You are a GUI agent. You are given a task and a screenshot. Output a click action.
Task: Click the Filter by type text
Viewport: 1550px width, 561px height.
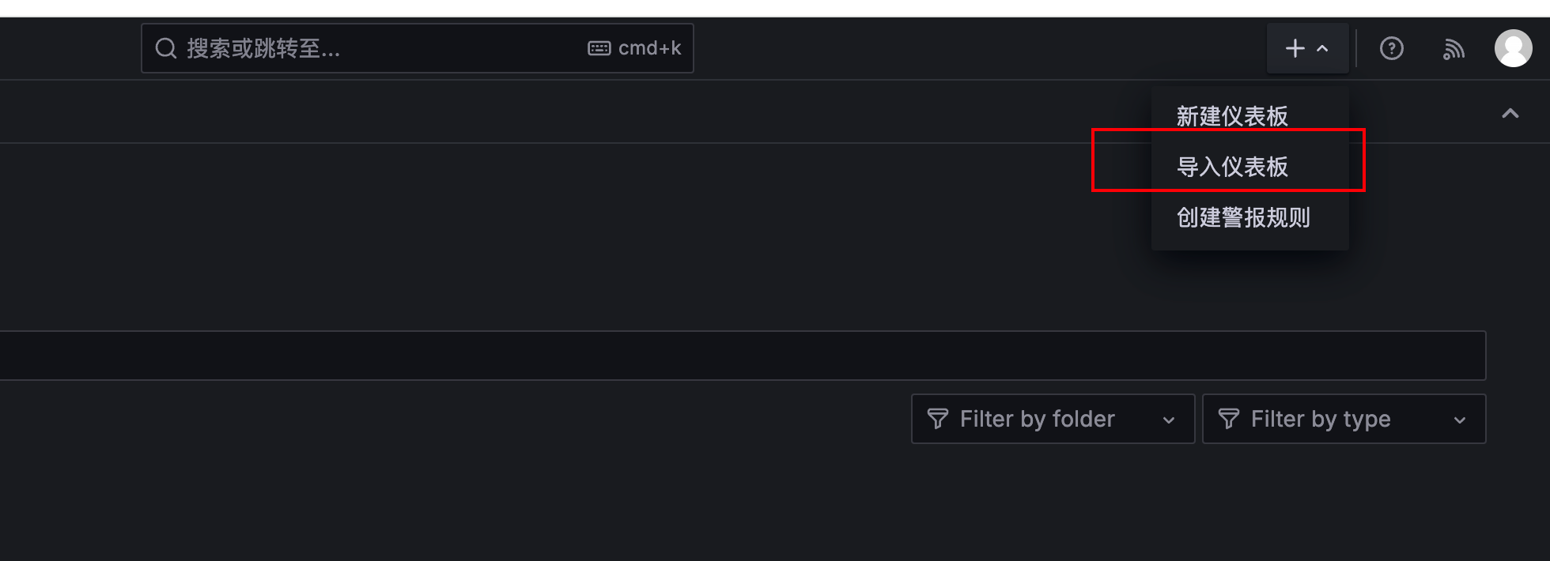(x=1320, y=419)
